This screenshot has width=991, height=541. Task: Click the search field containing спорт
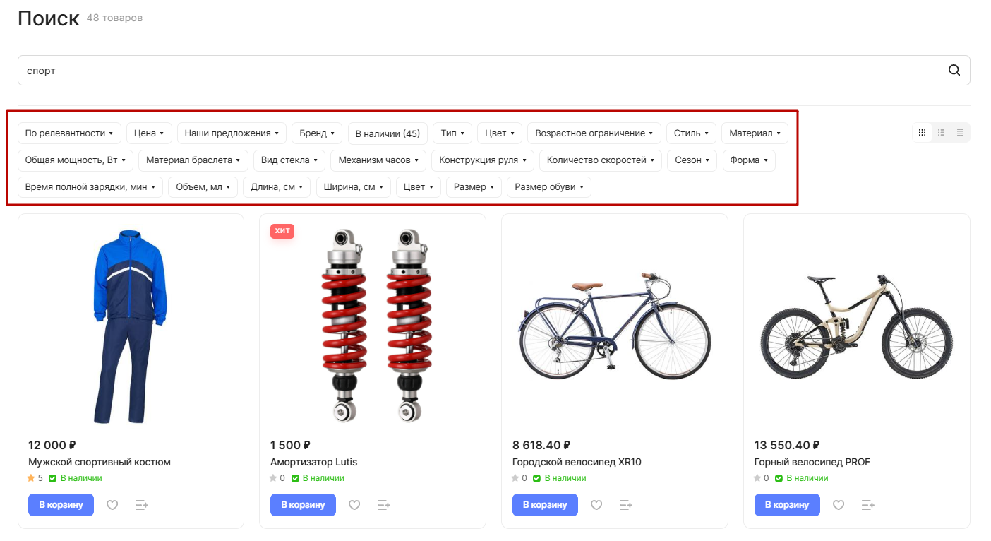click(494, 71)
